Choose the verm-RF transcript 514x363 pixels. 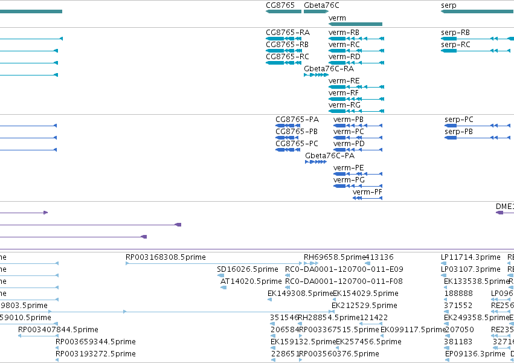(x=356, y=99)
